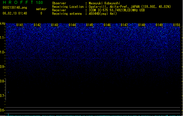The height and width of the screenshot is (116, 183).
Task: Click the 1.1 kHz axis label
Action: point(2,38)
